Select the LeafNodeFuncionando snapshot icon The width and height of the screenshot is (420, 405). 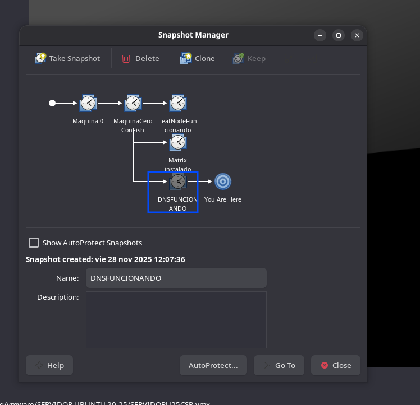[178, 103]
